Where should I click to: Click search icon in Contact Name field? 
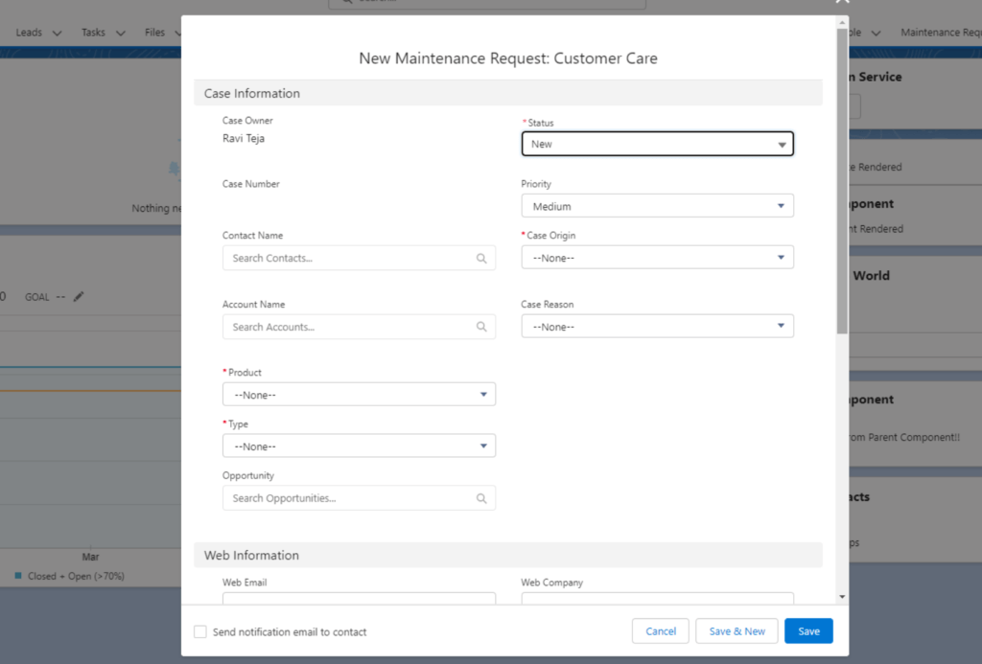481,259
